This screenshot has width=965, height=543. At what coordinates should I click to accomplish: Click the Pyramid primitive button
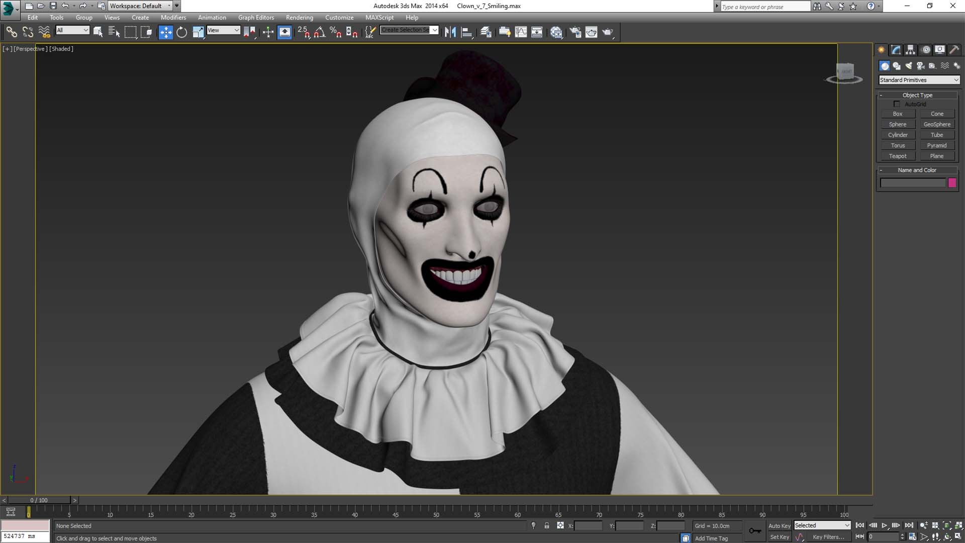coord(937,146)
